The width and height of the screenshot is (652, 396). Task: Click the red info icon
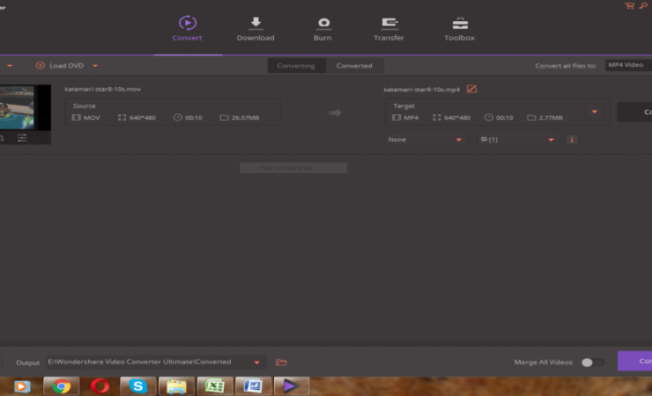pos(572,139)
